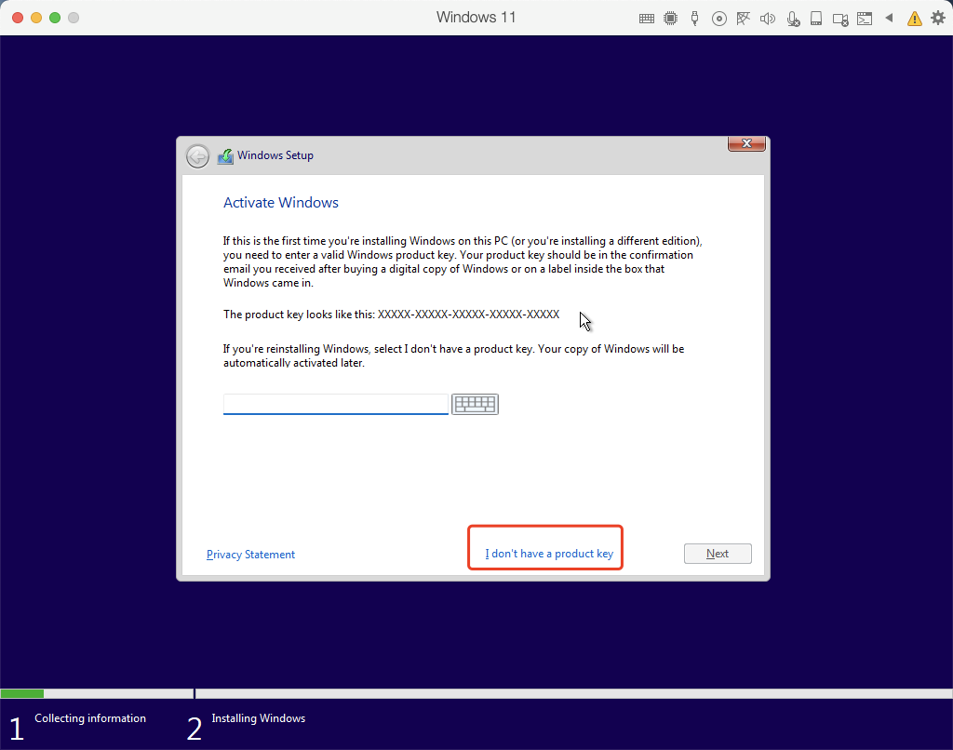Click the green full screen button
The width and height of the screenshot is (953, 750).
55,18
